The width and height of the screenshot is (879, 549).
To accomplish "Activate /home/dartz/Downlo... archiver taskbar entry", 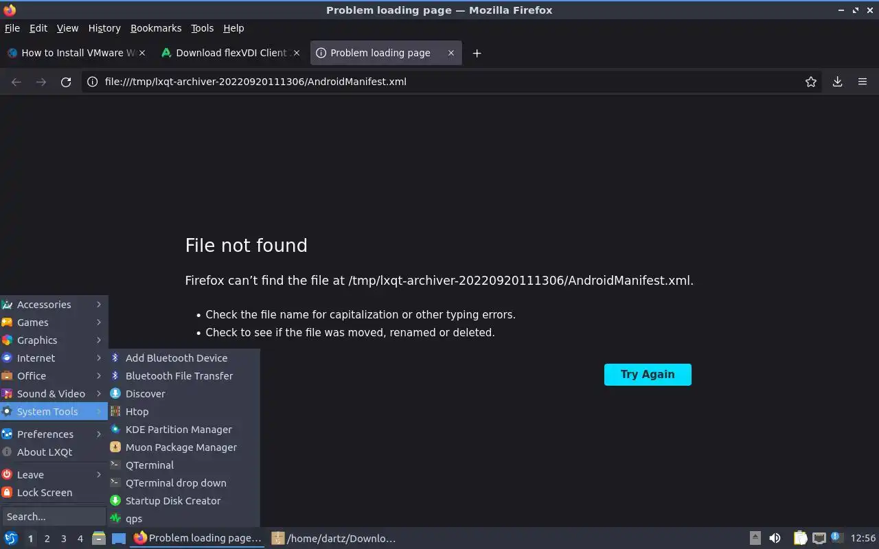I will 334,539.
